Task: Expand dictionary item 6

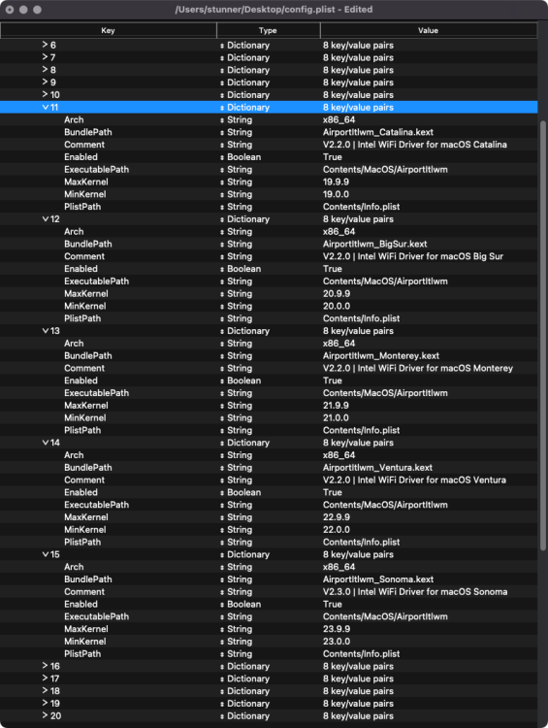Action: [x=45, y=45]
